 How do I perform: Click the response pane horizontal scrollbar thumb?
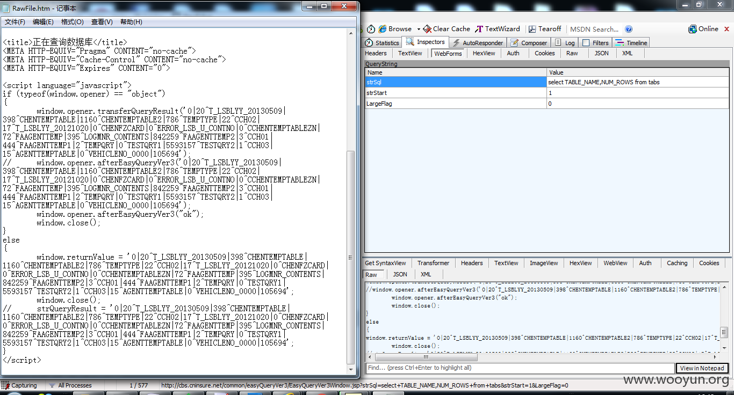pyautogui.click(x=426, y=357)
